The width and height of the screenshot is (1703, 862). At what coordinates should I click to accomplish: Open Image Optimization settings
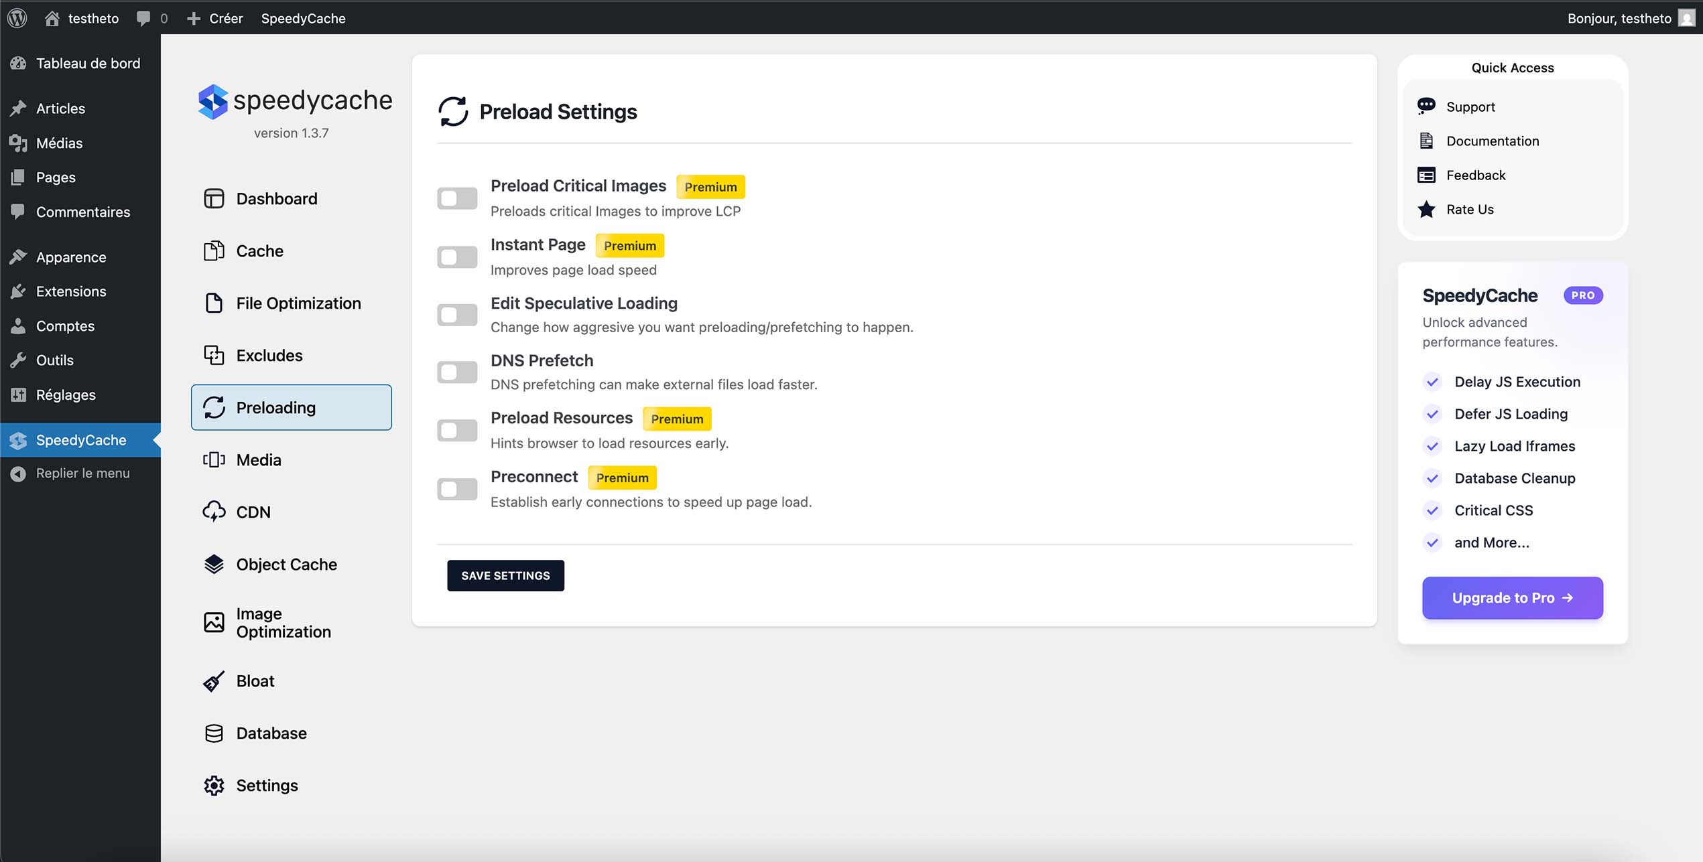pos(213,622)
